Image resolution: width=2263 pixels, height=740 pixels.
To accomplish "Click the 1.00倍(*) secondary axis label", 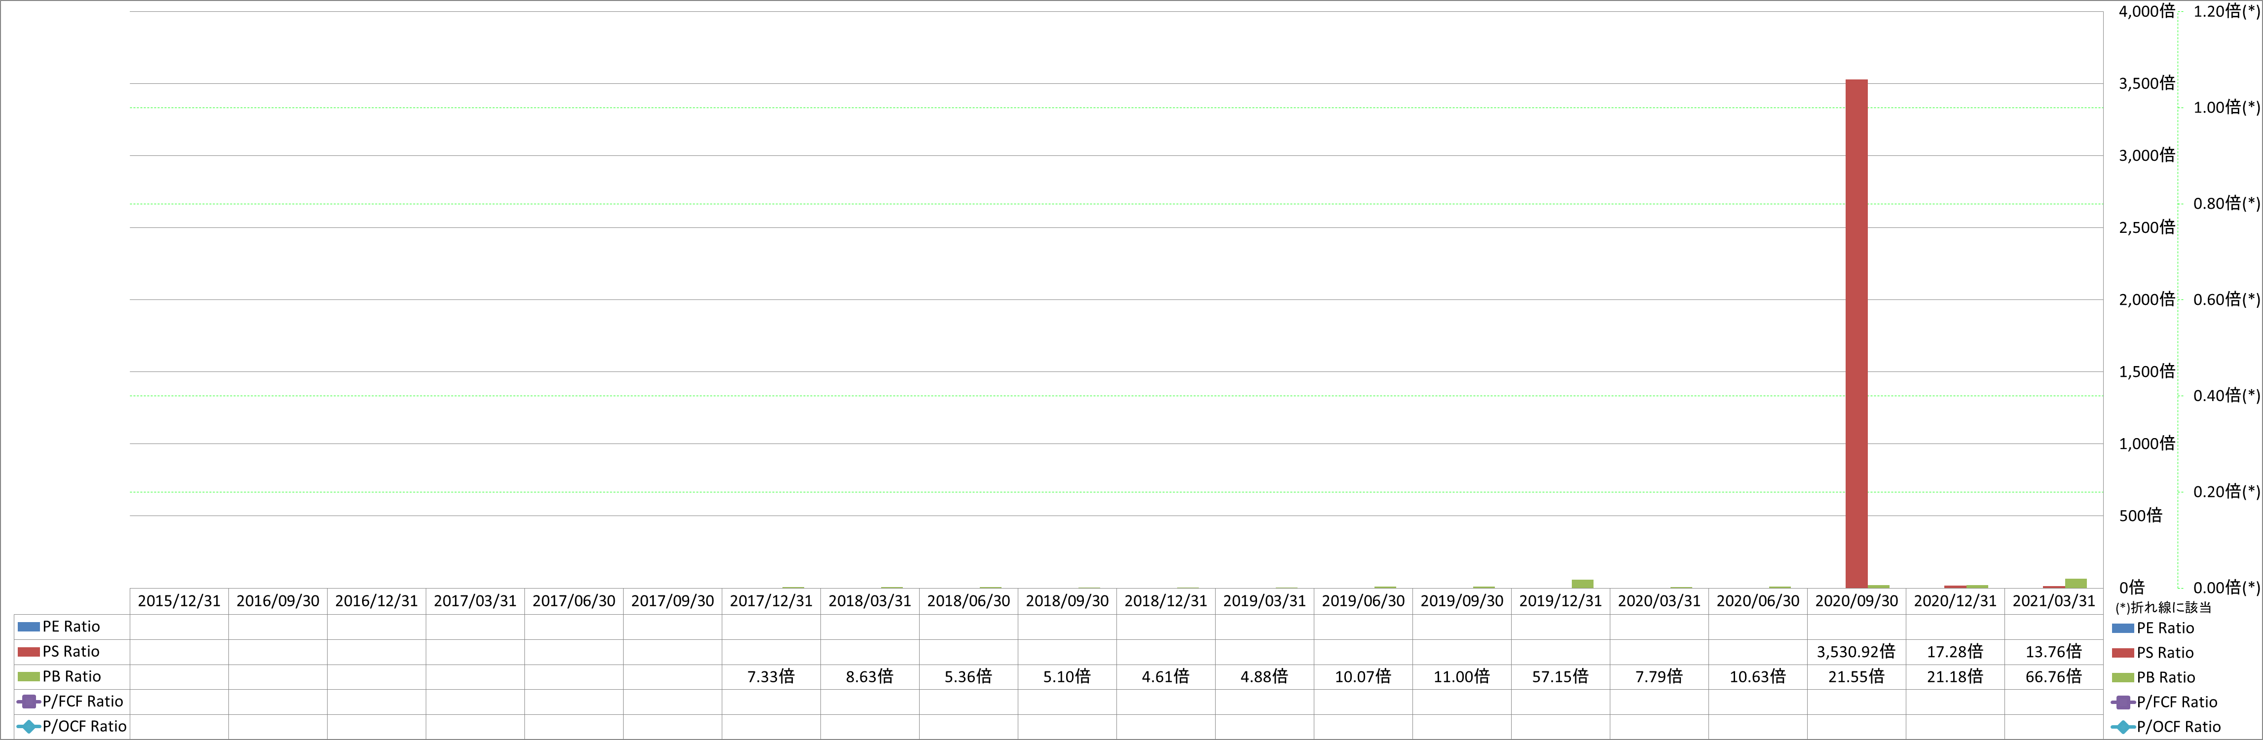I will pyautogui.click(x=2226, y=107).
